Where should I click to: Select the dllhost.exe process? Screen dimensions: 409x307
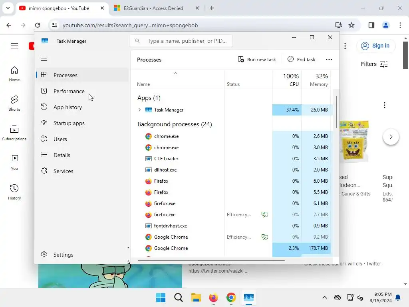coord(232,170)
